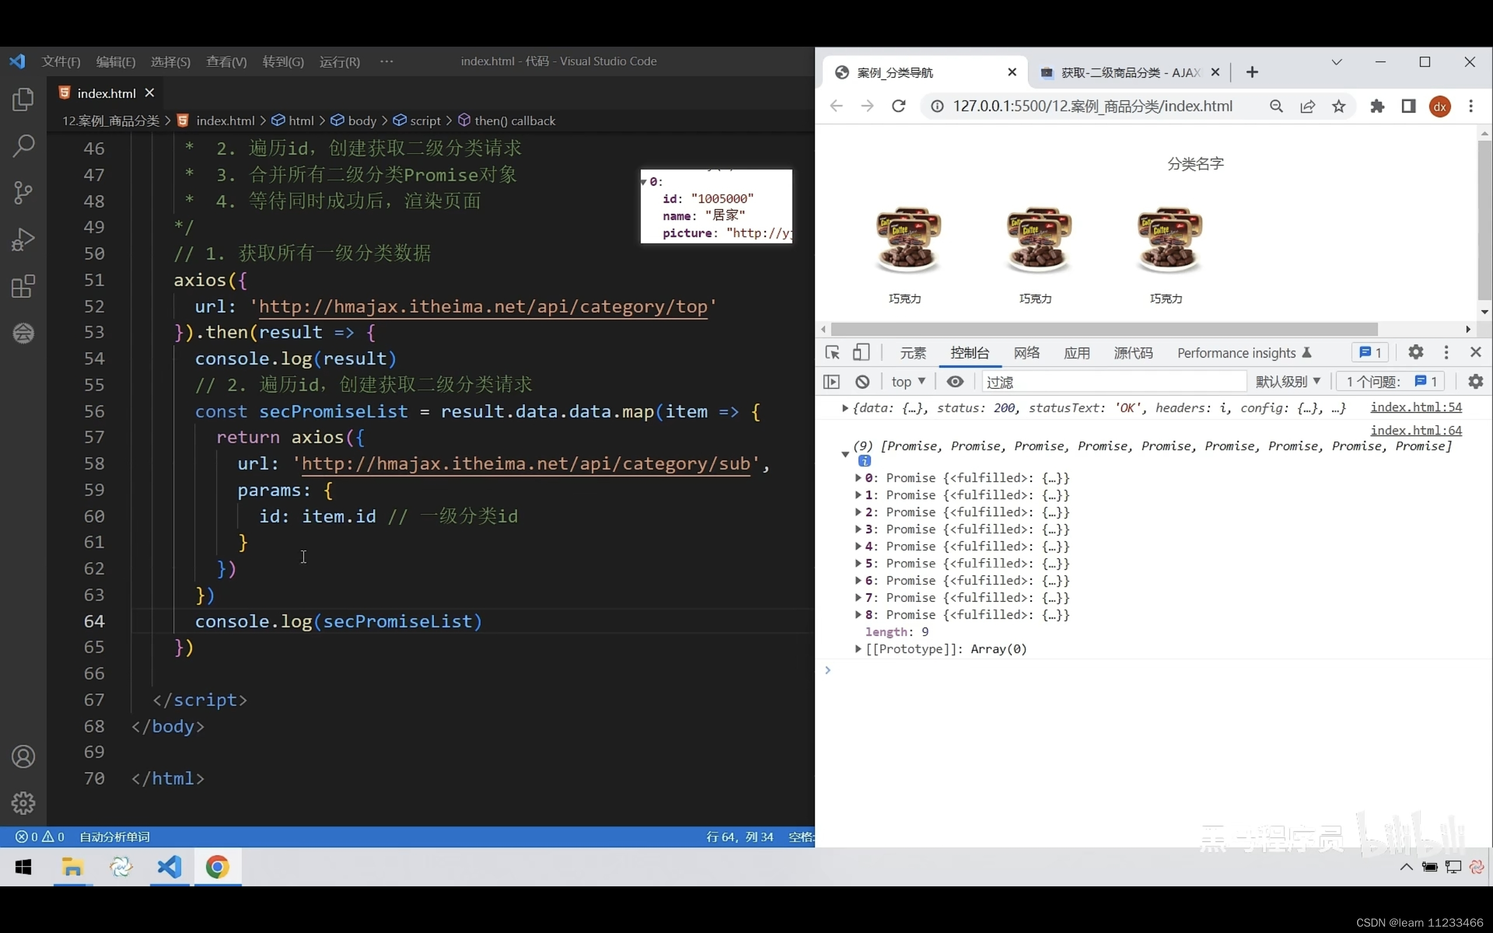This screenshot has width=1493, height=933.
Task: Open the 运行(R) menu in VS Code
Action: (339, 62)
